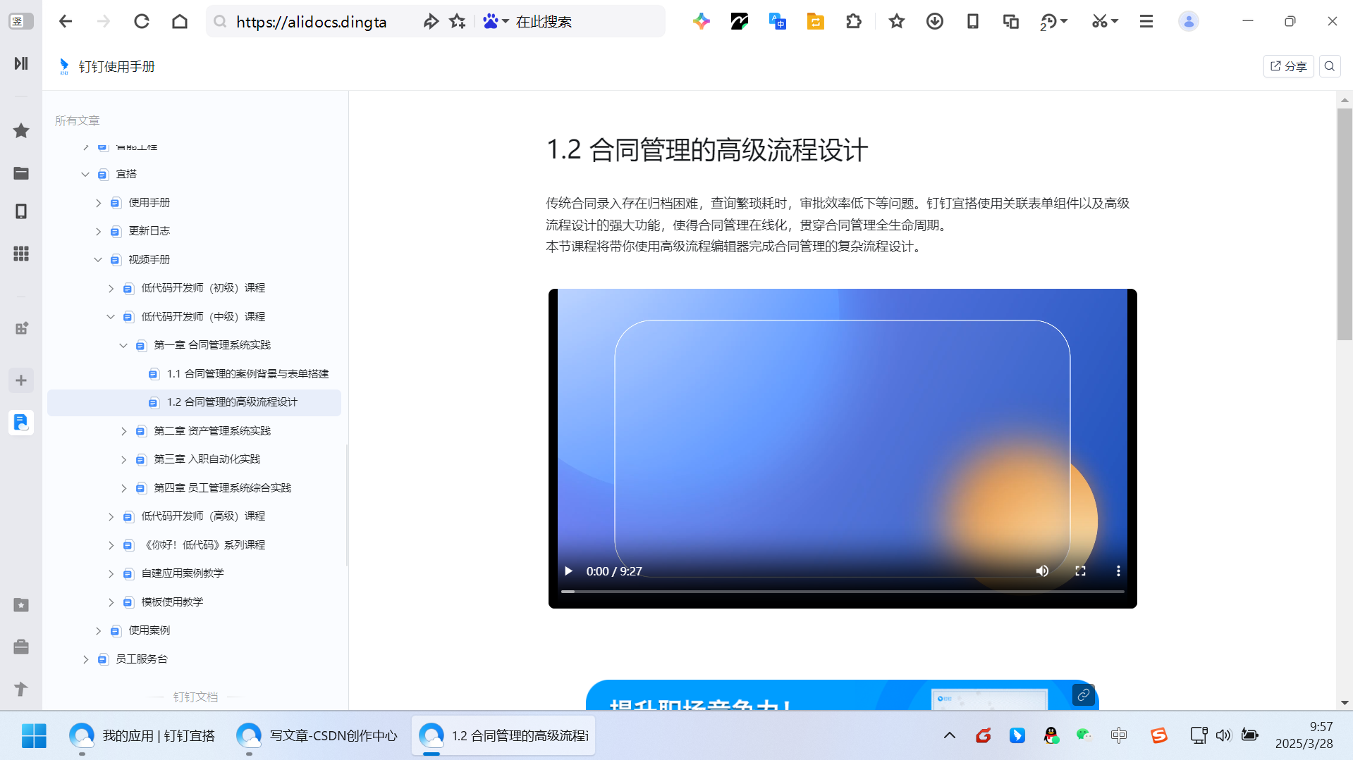1353x760 pixels.
Task: Collapse the 宜搭 tree node
Action: tap(85, 174)
